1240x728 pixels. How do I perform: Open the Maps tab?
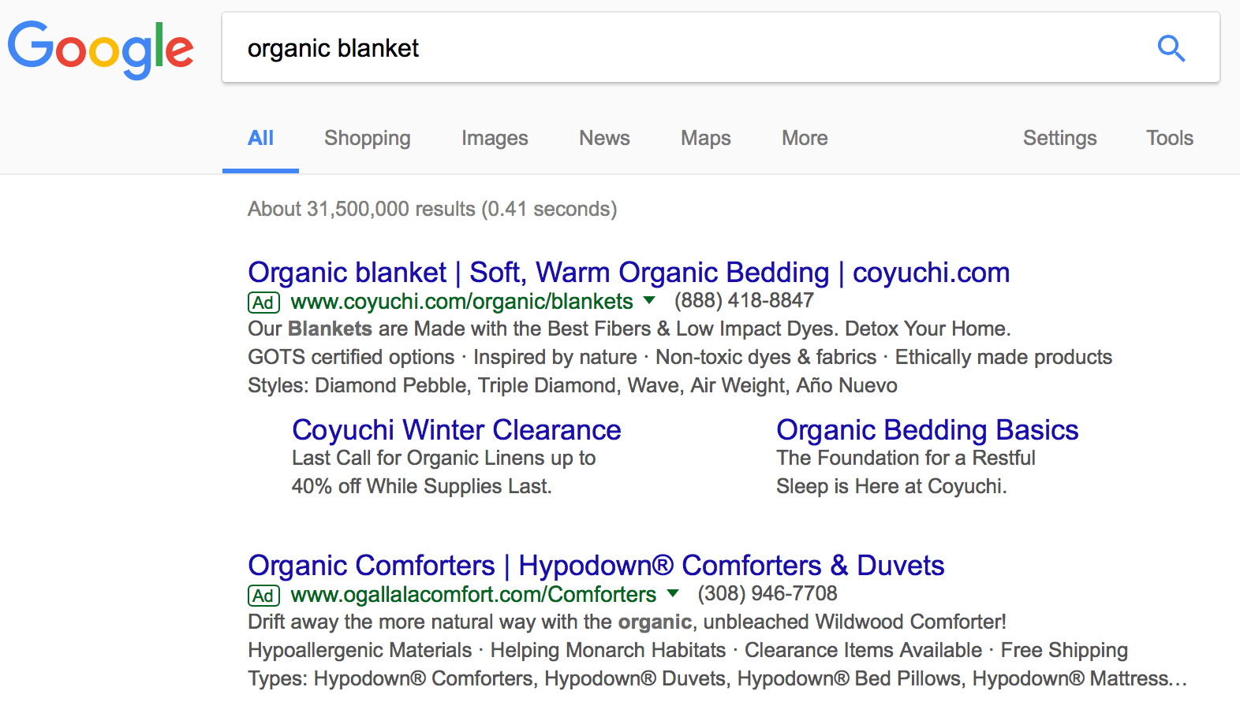click(706, 138)
